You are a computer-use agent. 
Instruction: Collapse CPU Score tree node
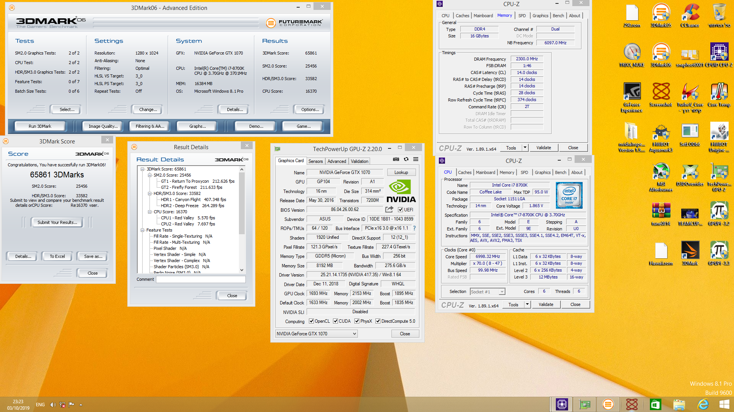150,212
